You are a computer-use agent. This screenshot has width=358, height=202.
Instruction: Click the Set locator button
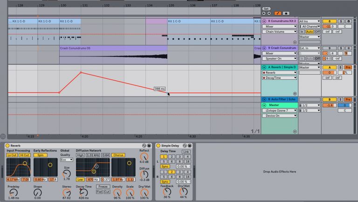pos(266,9)
